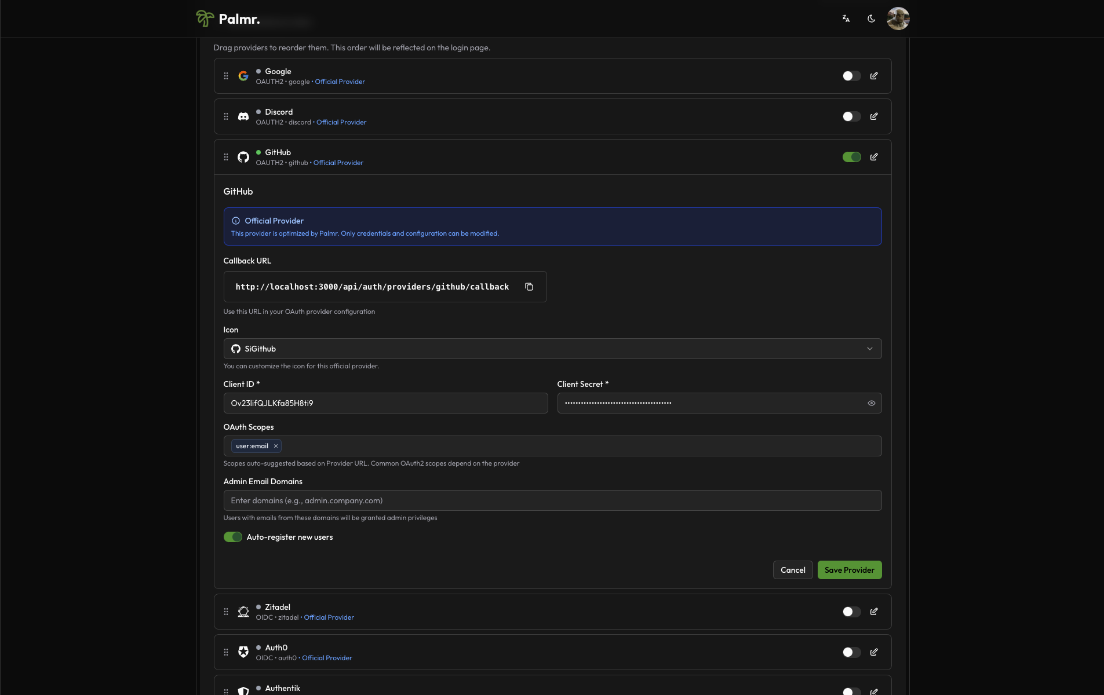Open Zitadel's Official Provider link
Screen dimensions: 1104x695
tap(329, 617)
